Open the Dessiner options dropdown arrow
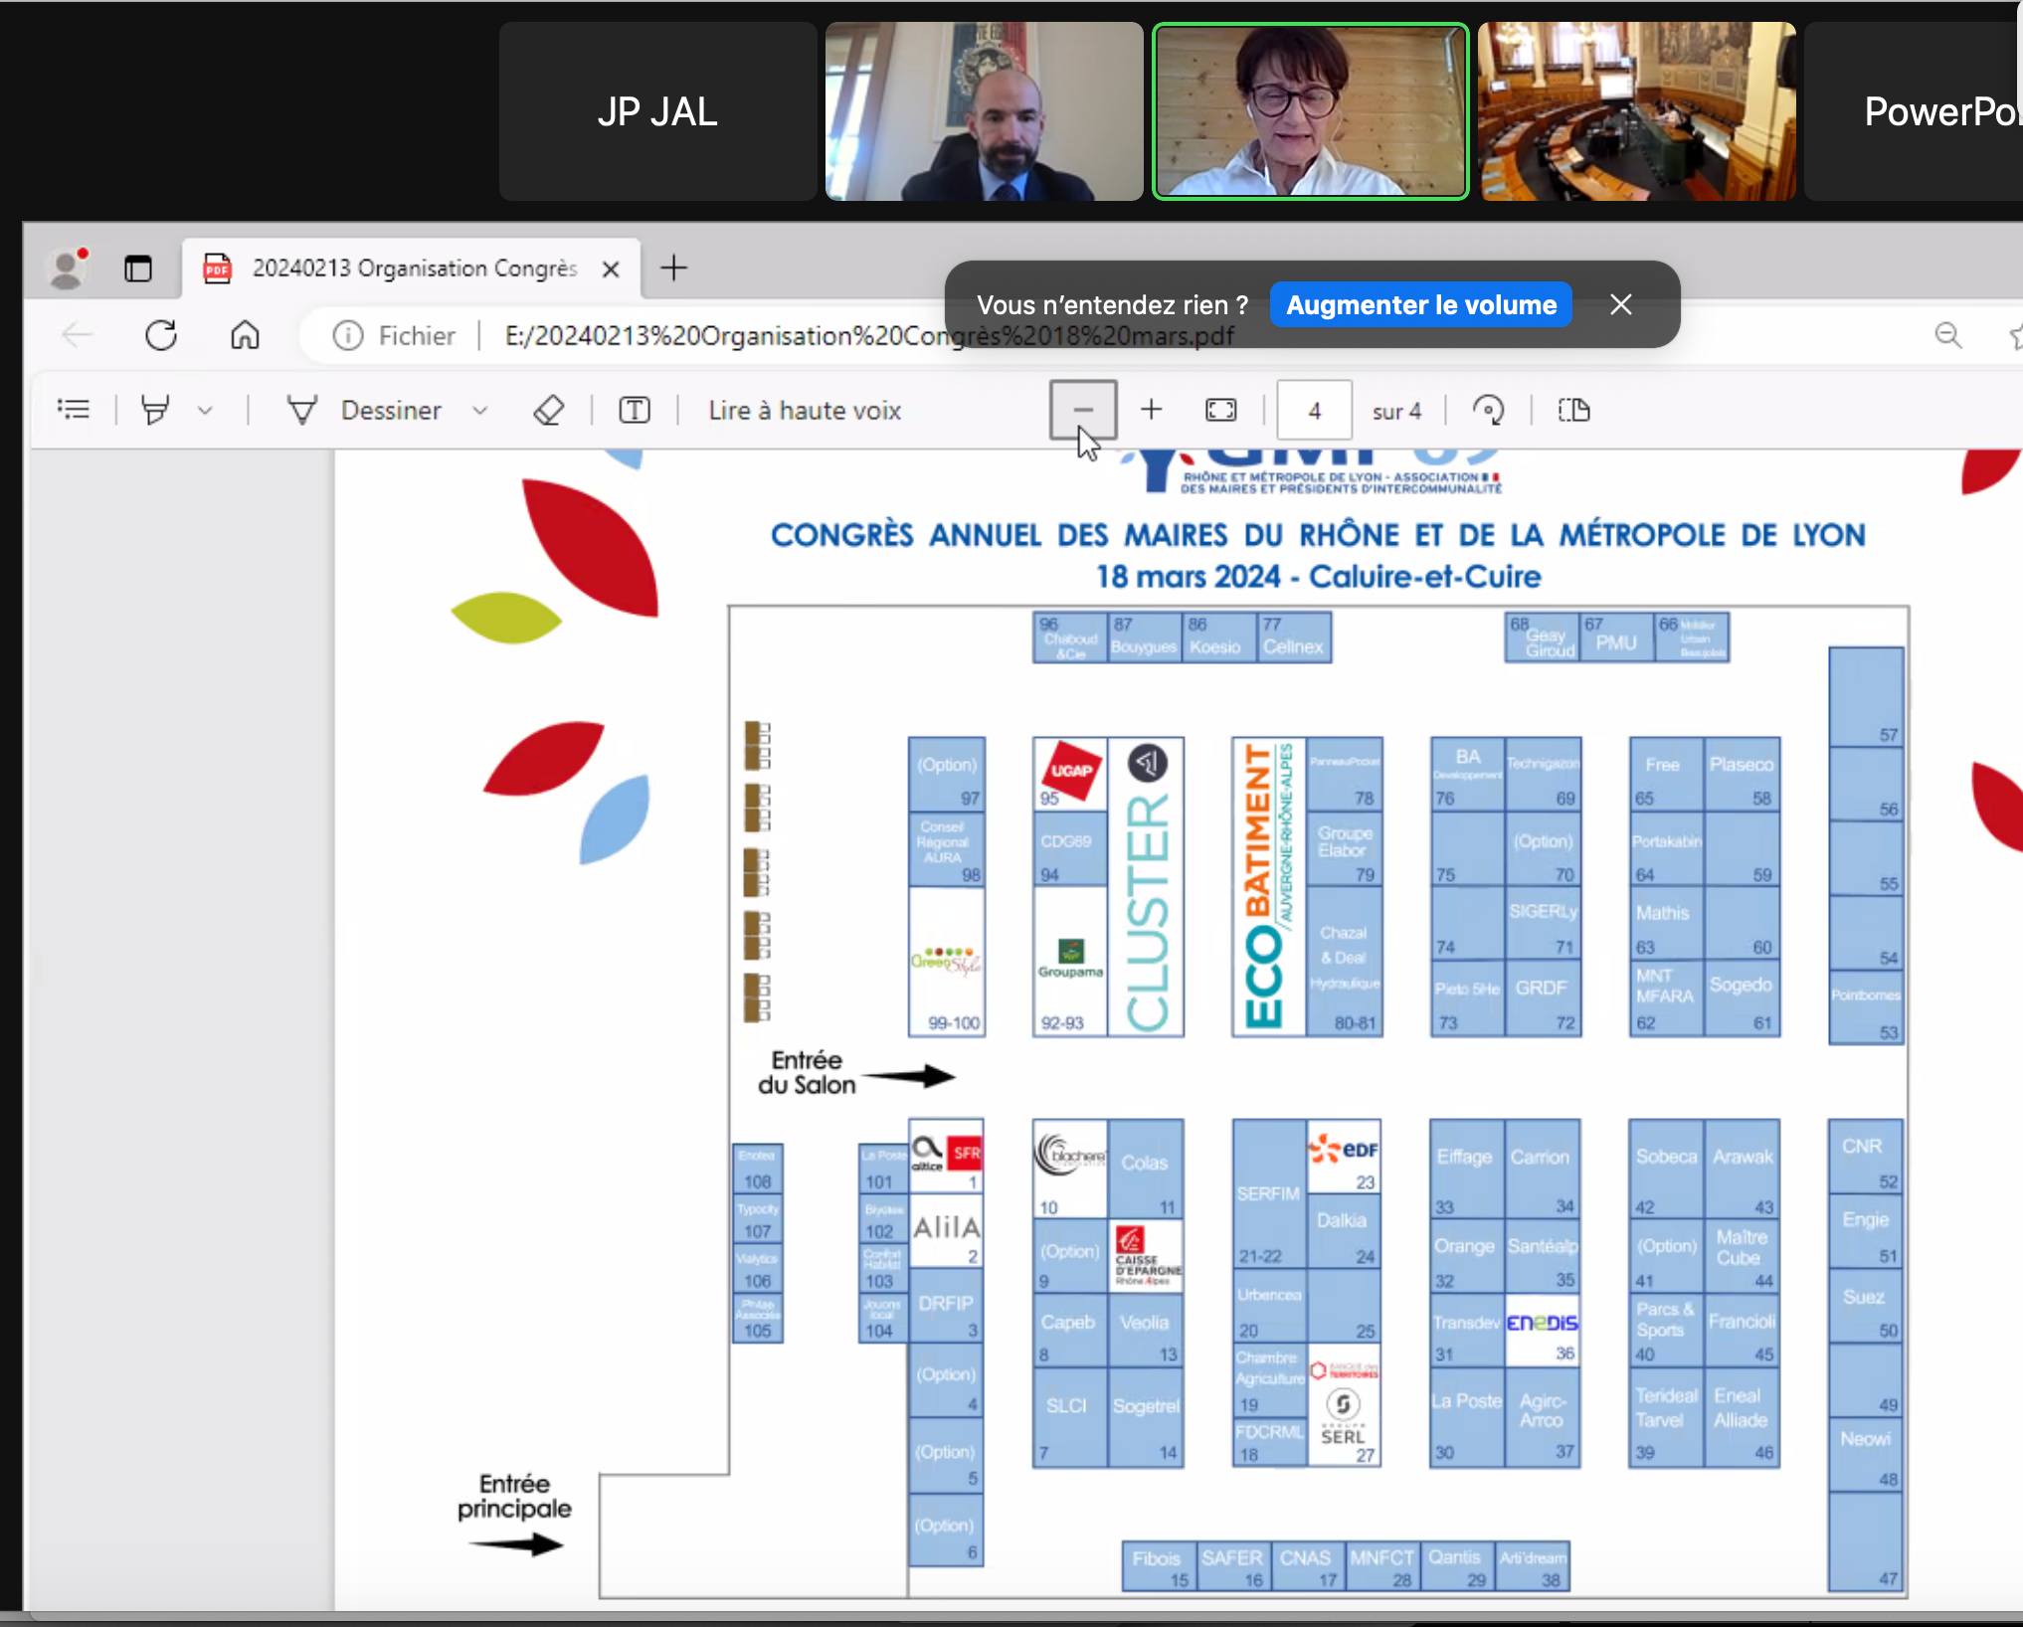Screen dimensions: 2023x1627 (480, 410)
